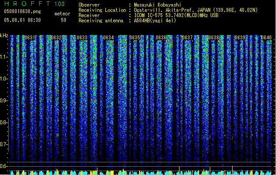Click the kHz axis unit label

pos(4,35)
